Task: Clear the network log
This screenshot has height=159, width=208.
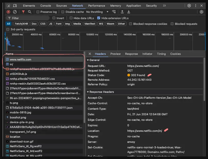Action: click(15, 12)
